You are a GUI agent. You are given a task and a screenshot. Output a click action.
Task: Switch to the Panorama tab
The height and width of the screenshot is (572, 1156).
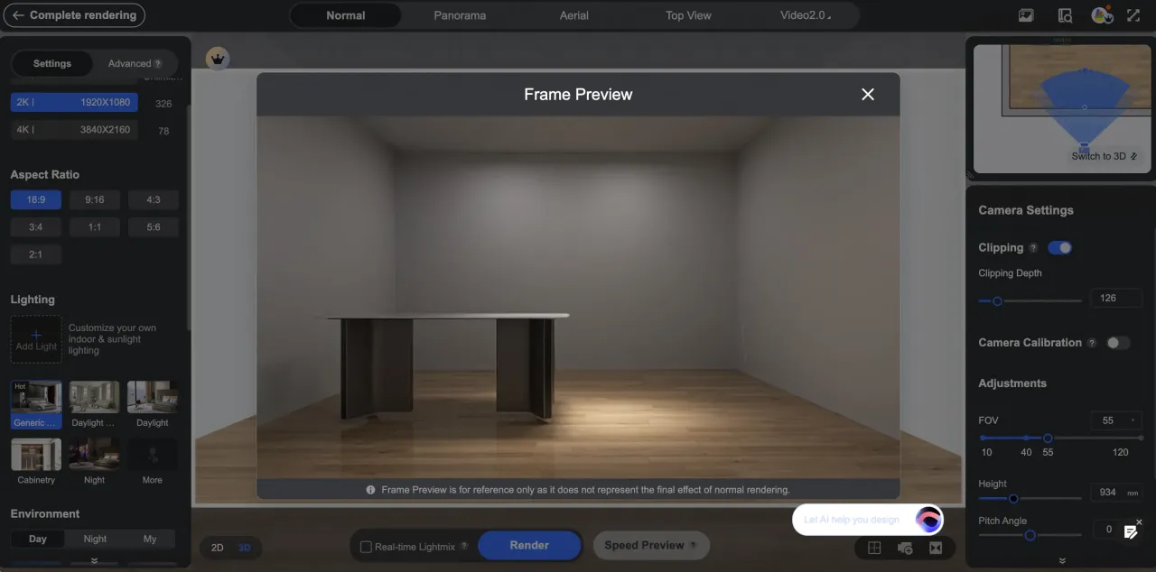(460, 15)
